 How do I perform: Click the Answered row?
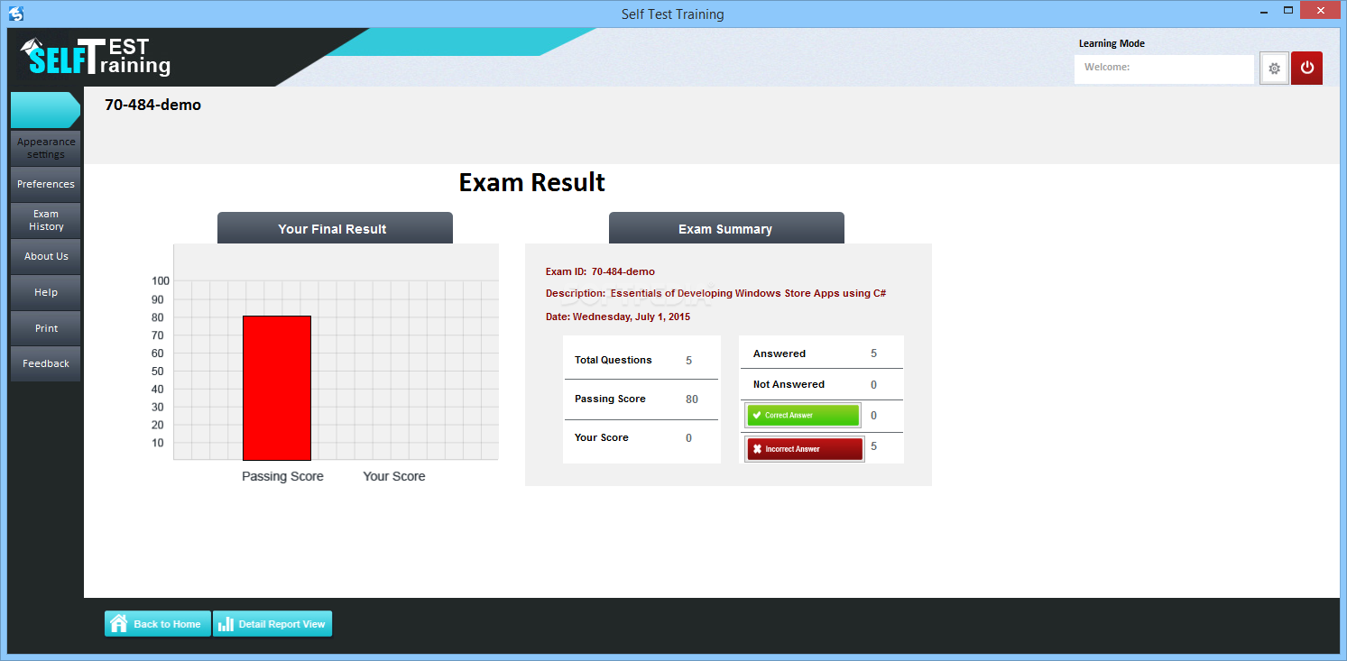point(821,353)
